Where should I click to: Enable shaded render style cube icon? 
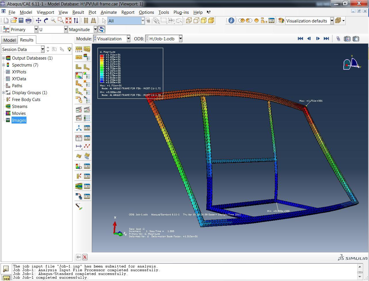point(211,20)
